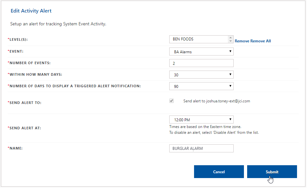Open the triggered alert notification days dropdown

201,86
